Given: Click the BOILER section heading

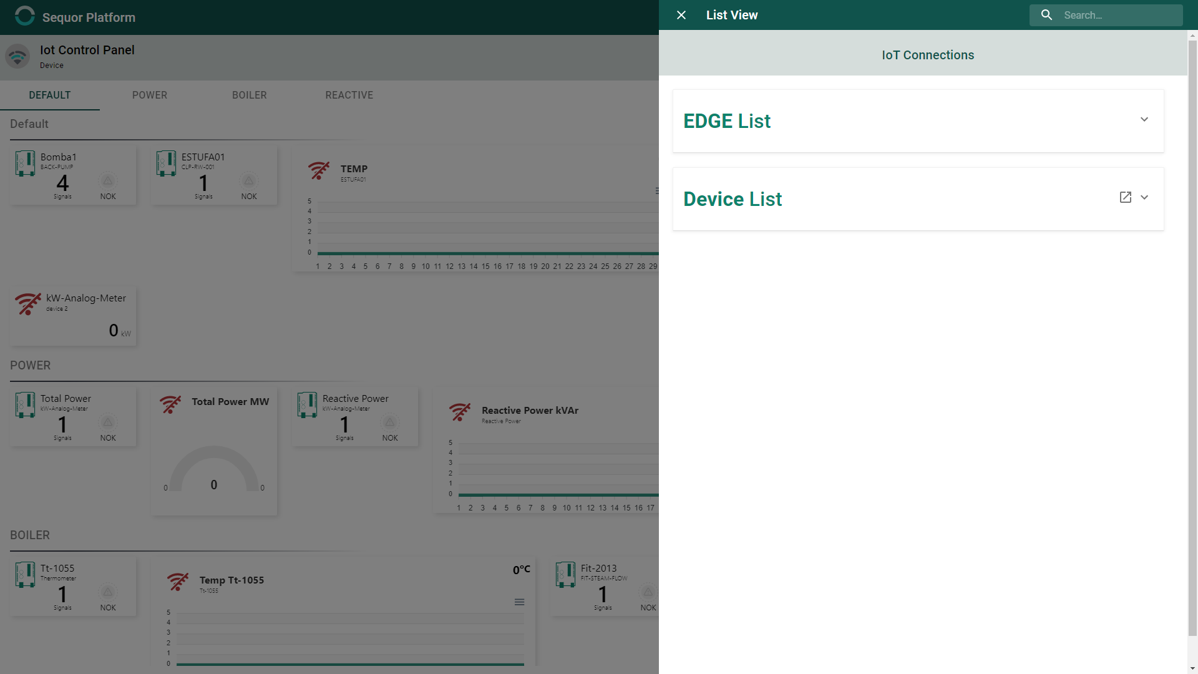Looking at the screenshot, I should point(30,535).
